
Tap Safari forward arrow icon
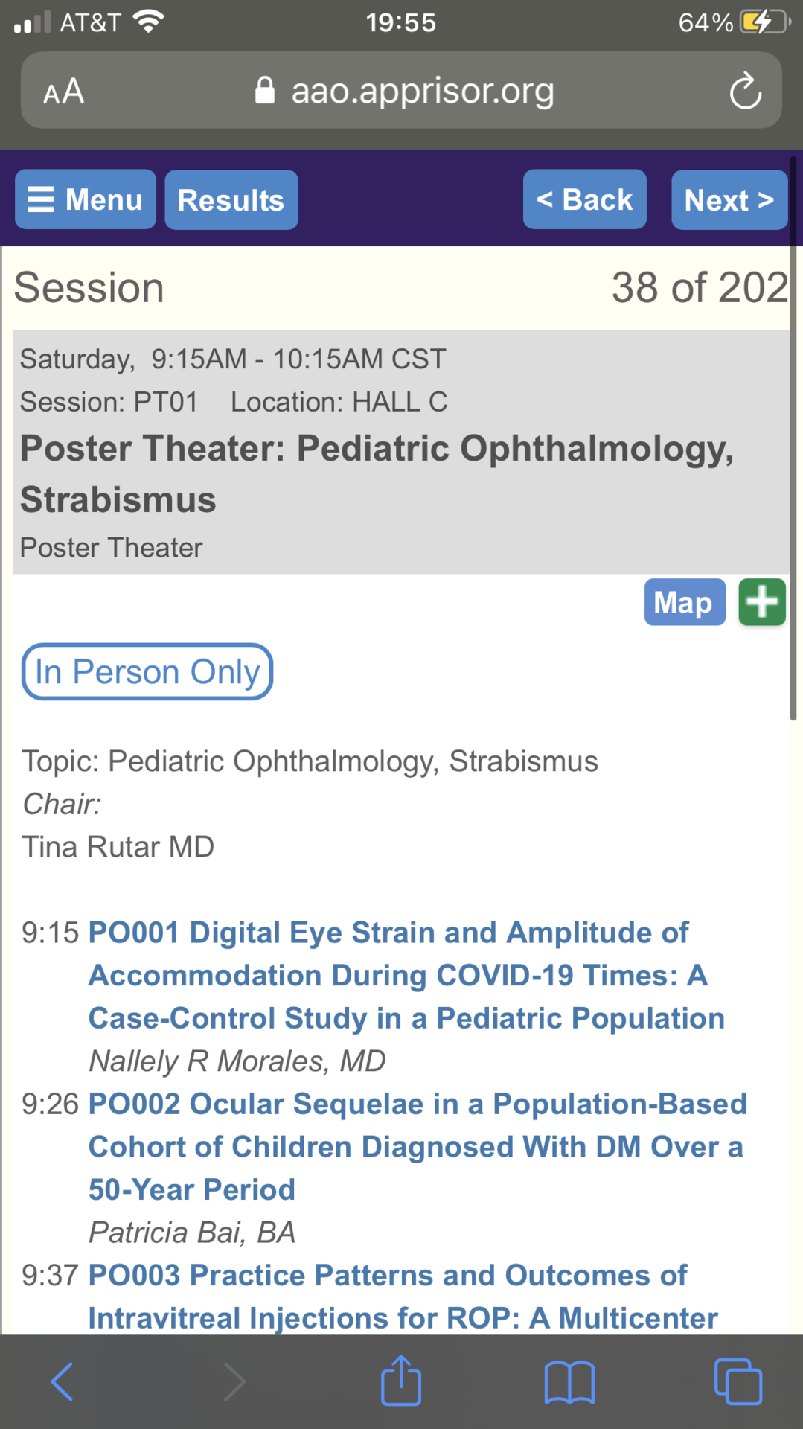[234, 1382]
